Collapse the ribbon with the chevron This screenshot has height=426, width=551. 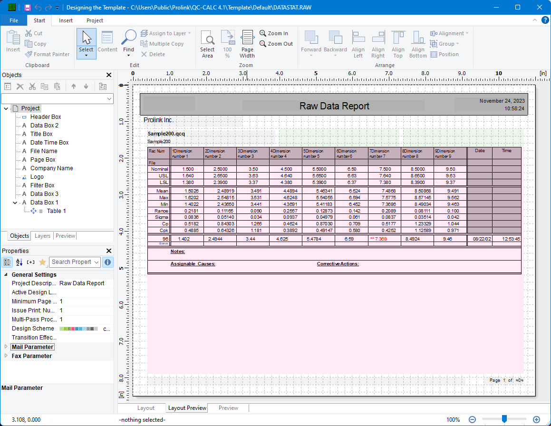[x=534, y=20]
